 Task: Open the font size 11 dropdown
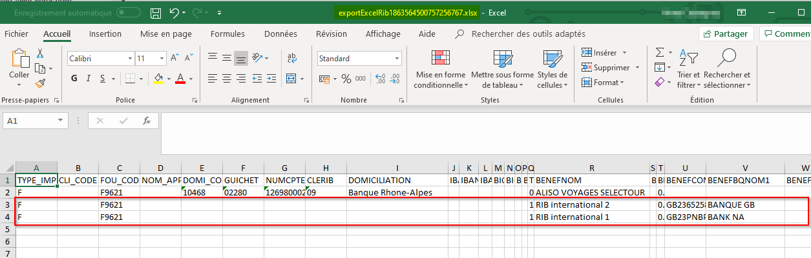[160, 59]
